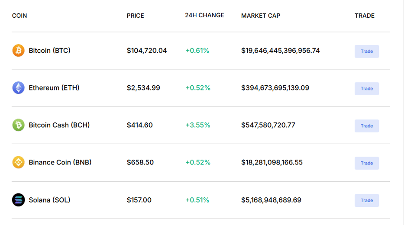
Task: Click the +0.51% change value
Action: coord(197,200)
